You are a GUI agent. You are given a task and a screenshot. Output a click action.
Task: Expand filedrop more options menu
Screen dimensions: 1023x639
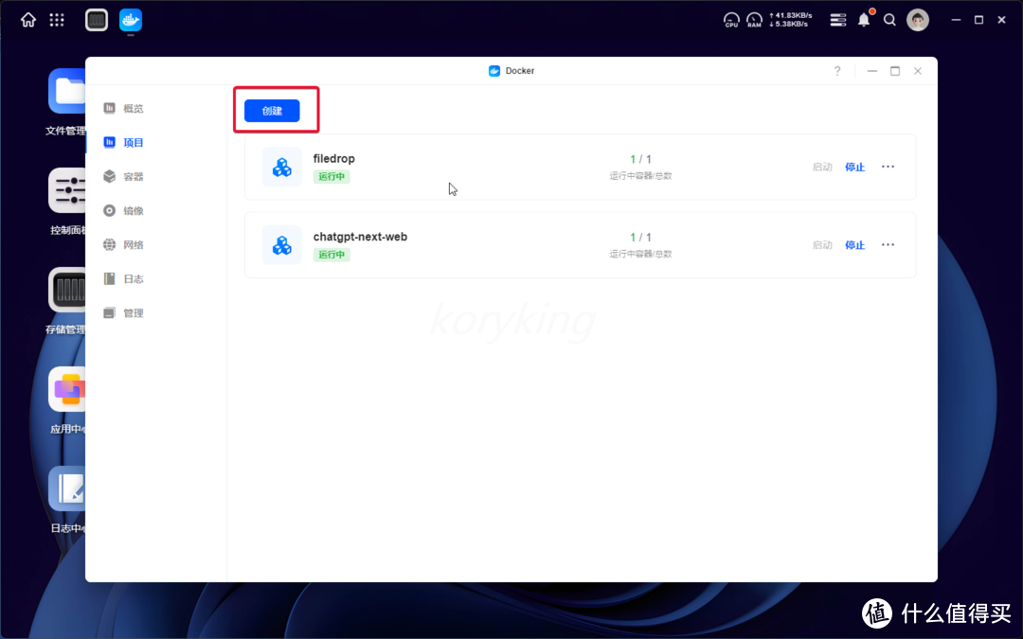888,167
